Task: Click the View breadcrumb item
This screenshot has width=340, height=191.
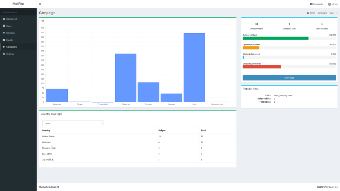Action: pos(332,13)
